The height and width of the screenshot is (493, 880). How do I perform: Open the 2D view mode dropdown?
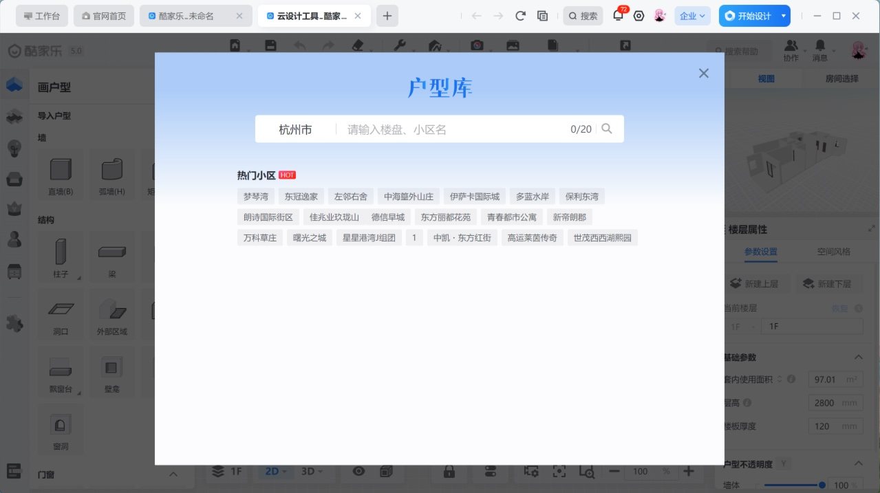click(x=275, y=472)
